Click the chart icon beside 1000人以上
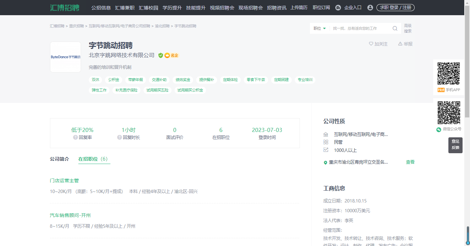Screen dimensions: 470x246 (x=326, y=150)
